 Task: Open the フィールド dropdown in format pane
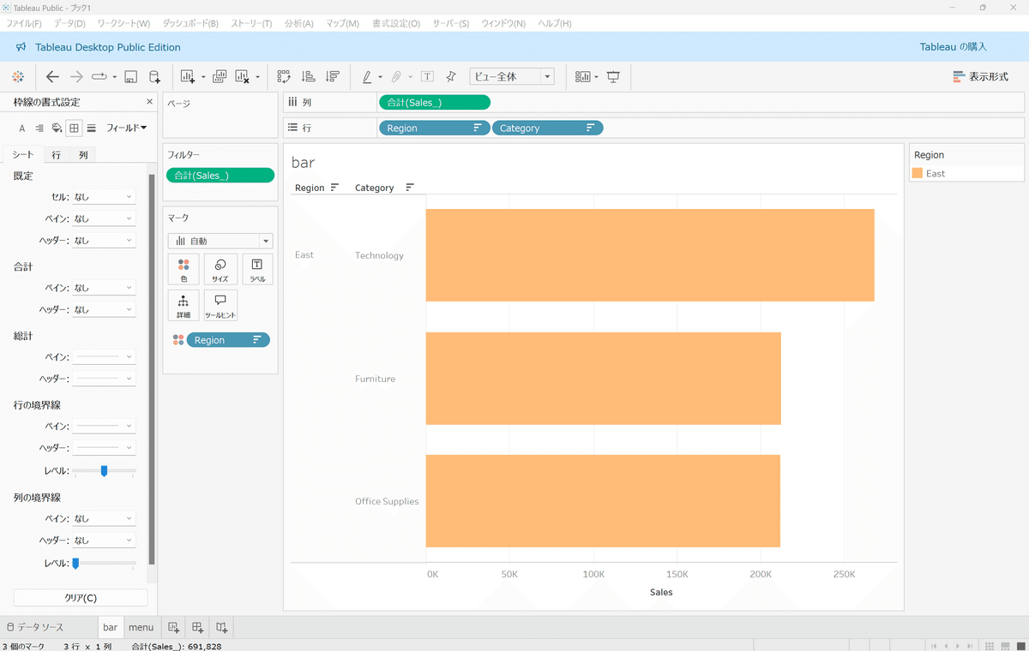pos(126,128)
